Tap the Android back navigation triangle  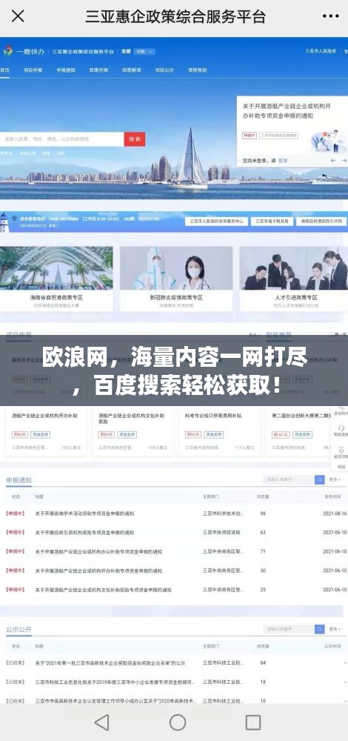[x=101, y=722]
